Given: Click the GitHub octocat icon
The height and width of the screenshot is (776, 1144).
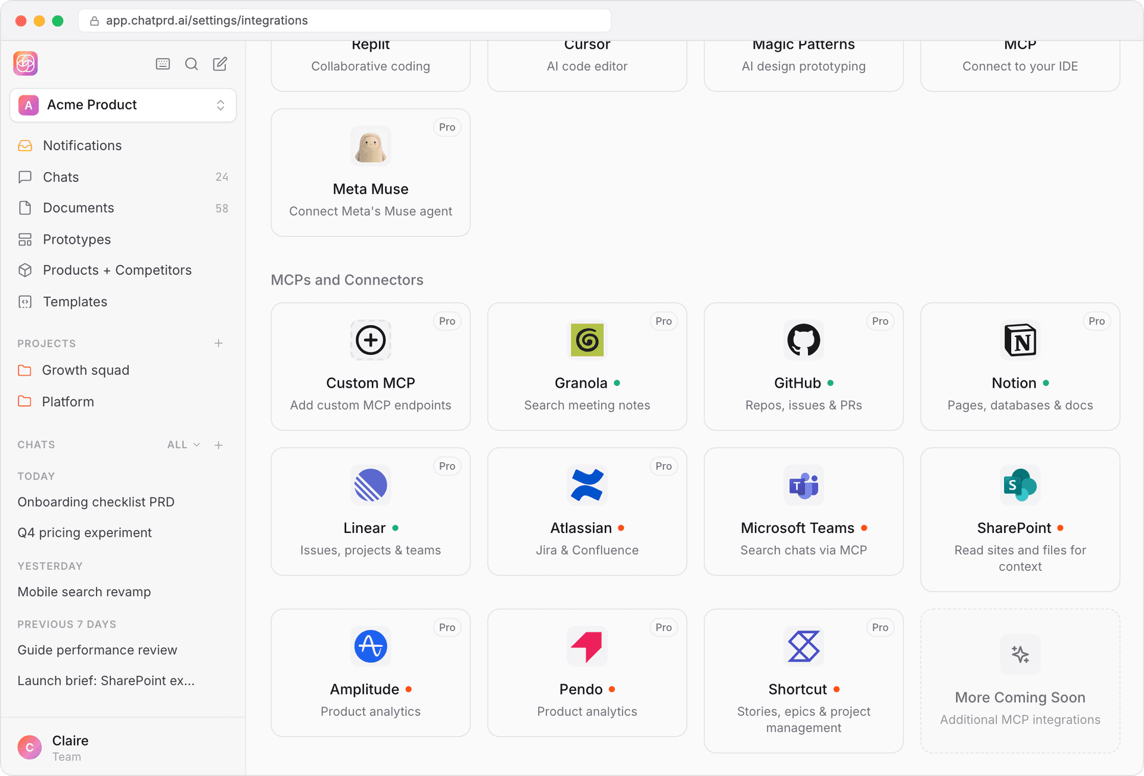Looking at the screenshot, I should [x=803, y=340].
